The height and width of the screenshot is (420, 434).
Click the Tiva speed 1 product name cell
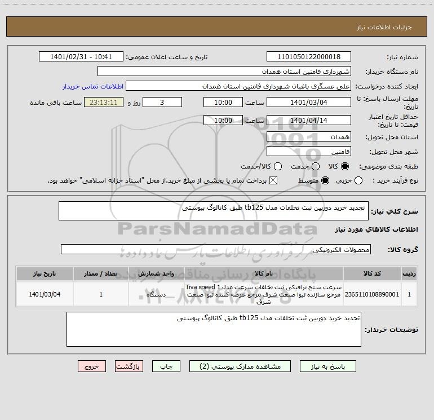tap(264, 294)
